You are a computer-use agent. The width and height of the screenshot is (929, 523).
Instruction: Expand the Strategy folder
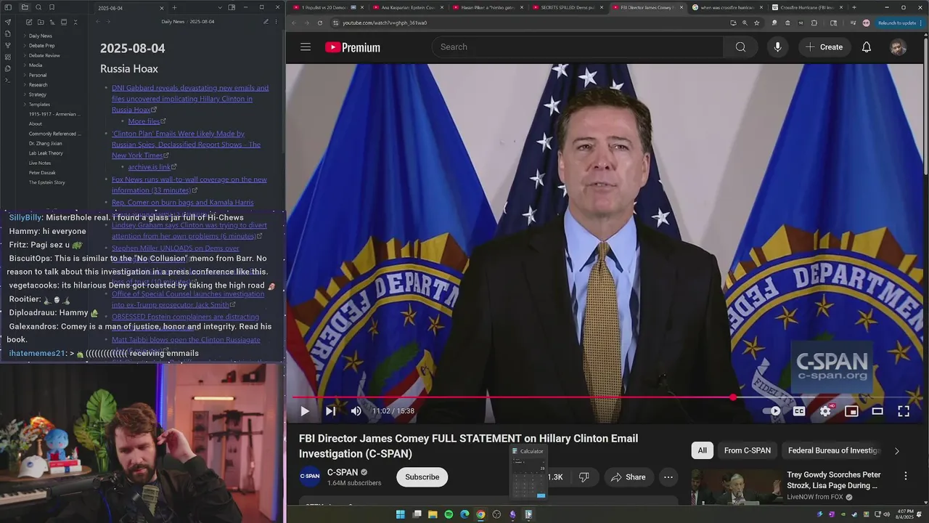pyautogui.click(x=38, y=94)
